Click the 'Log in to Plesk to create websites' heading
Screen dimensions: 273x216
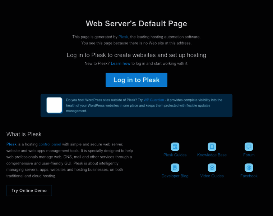point(136,55)
